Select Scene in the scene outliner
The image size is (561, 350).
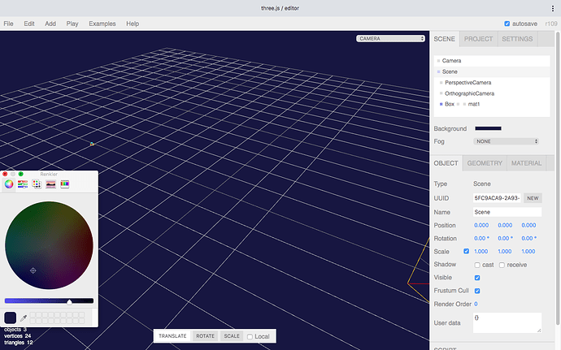tap(492, 71)
